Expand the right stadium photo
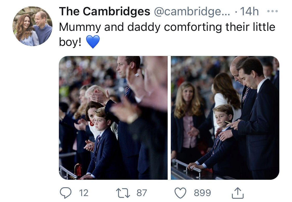Viewport: 292px width, 202px height. [225, 118]
